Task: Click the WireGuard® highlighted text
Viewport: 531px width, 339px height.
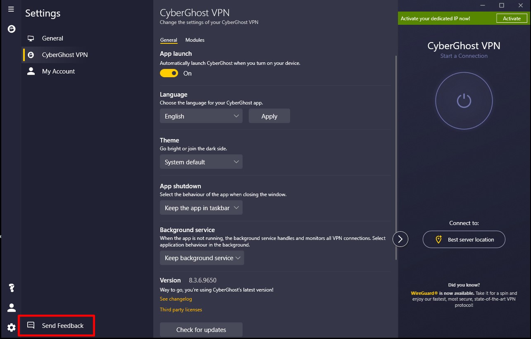Action: pyautogui.click(x=424, y=293)
